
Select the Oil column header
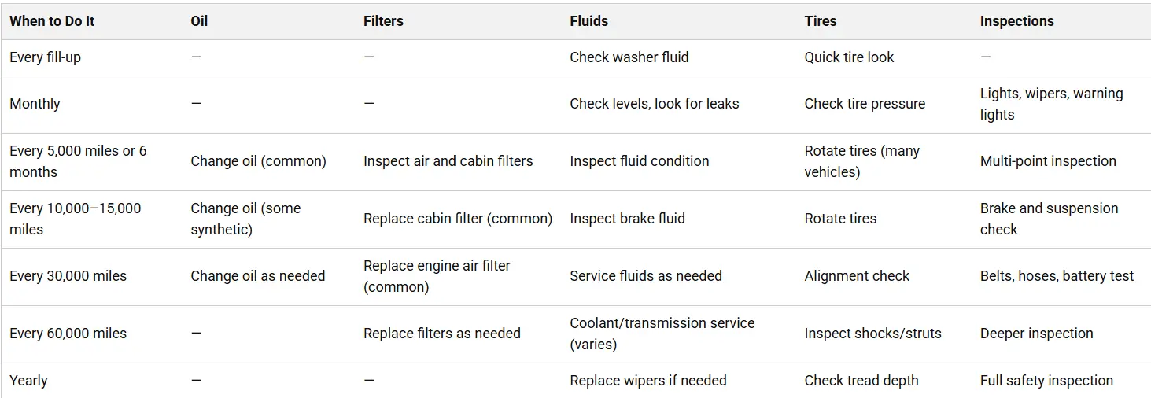click(199, 21)
